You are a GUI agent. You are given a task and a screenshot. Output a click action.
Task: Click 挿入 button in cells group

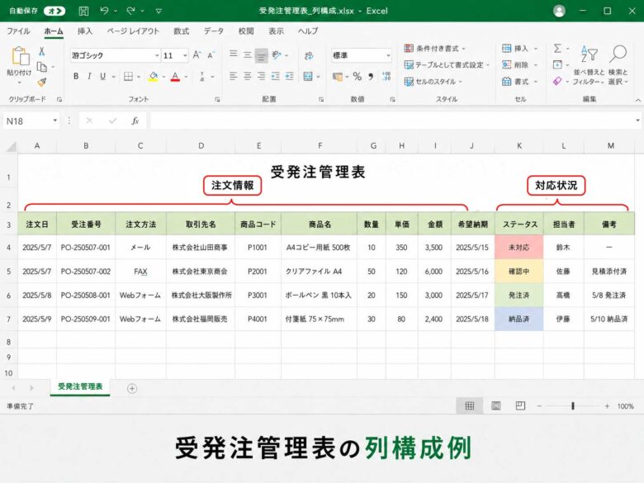520,49
